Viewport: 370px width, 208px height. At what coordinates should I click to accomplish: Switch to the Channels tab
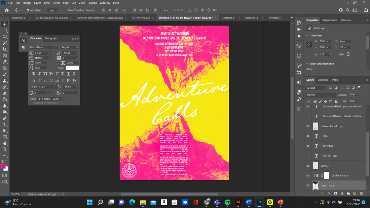click(x=323, y=80)
